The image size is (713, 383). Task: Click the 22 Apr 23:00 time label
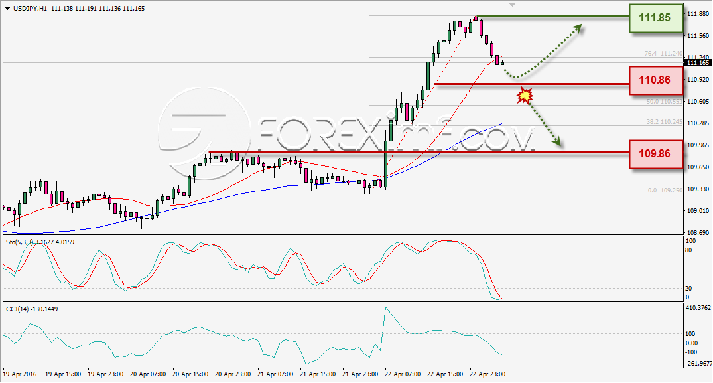coord(487,374)
